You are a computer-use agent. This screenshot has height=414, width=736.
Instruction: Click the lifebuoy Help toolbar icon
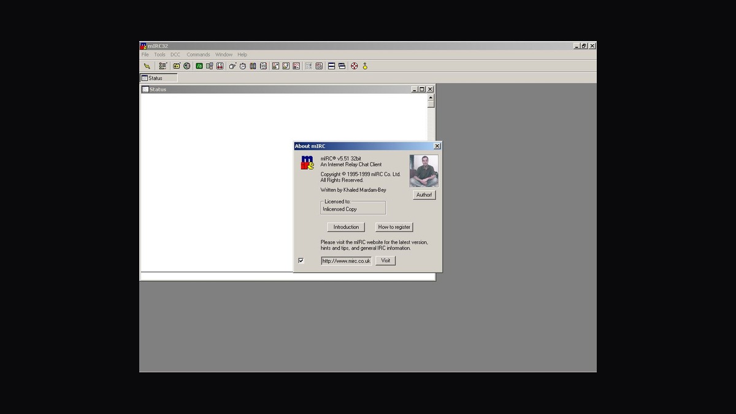click(x=354, y=66)
